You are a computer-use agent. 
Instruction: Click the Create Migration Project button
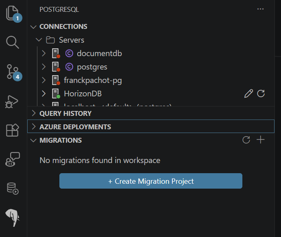tap(151, 181)
